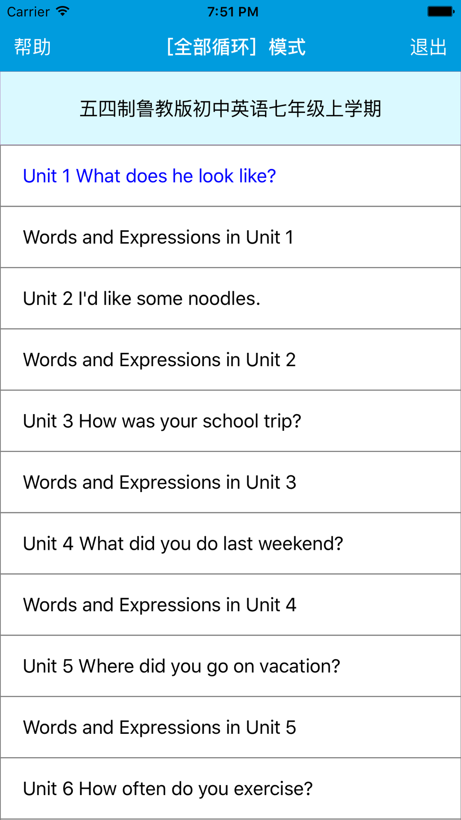Select Words and Expressions in Unit 4
This screenshot has width=461, height=820.
[230, 605]
